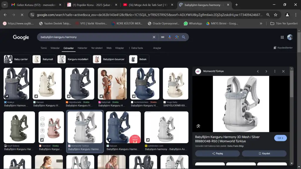This screenshot has height=169, width=301.
Task: Open the Hepsiburada carrier image result
Action: tap(80, 84)
